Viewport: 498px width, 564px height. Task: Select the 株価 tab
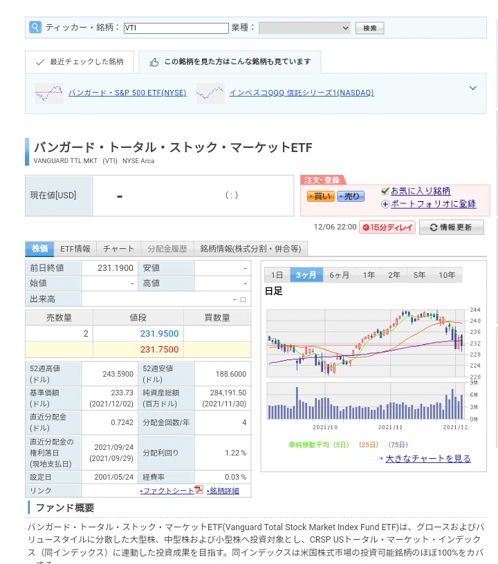coord(39,249)
